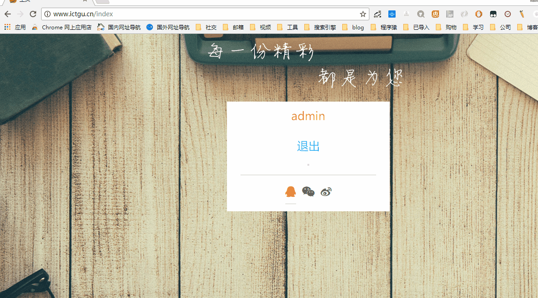Expand the 工具 bookmark folder
This screenshot has width=538, height=298.
288,28
